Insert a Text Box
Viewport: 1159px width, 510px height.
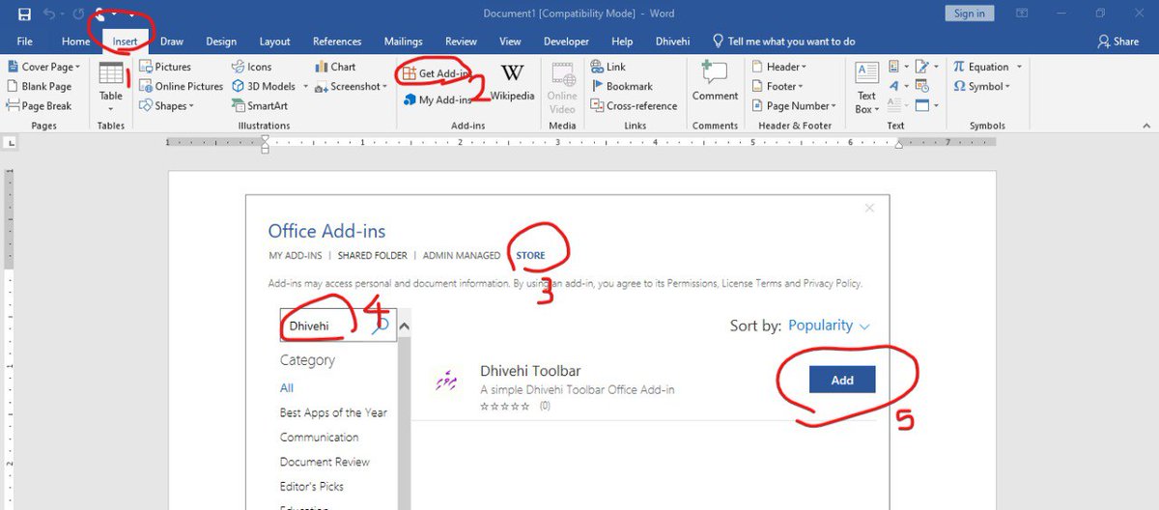click(x=866, y=88)
